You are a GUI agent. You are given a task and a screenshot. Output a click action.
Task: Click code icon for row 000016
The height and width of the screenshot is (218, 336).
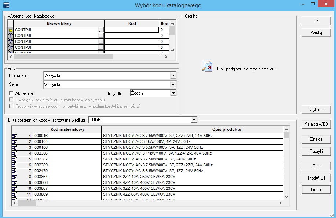15,136
